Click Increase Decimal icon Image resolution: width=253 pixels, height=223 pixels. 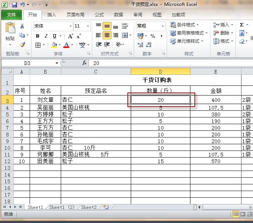[x=140, y=45]
